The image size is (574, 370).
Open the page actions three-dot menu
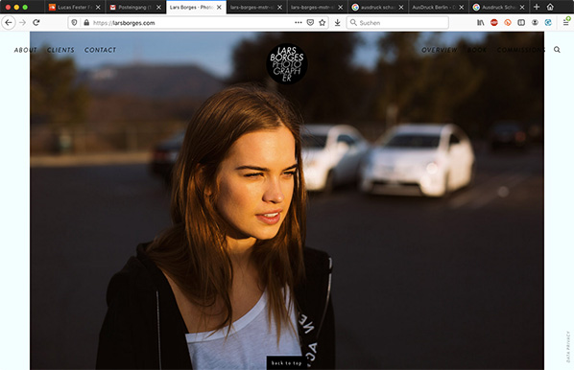pyautogui.click(x=299, y=23)
